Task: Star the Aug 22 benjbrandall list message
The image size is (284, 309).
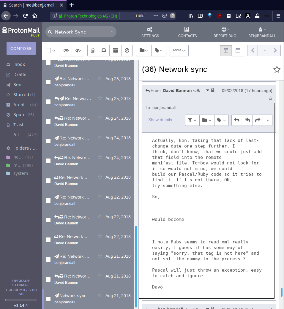Action: click(x=100, y=197)
